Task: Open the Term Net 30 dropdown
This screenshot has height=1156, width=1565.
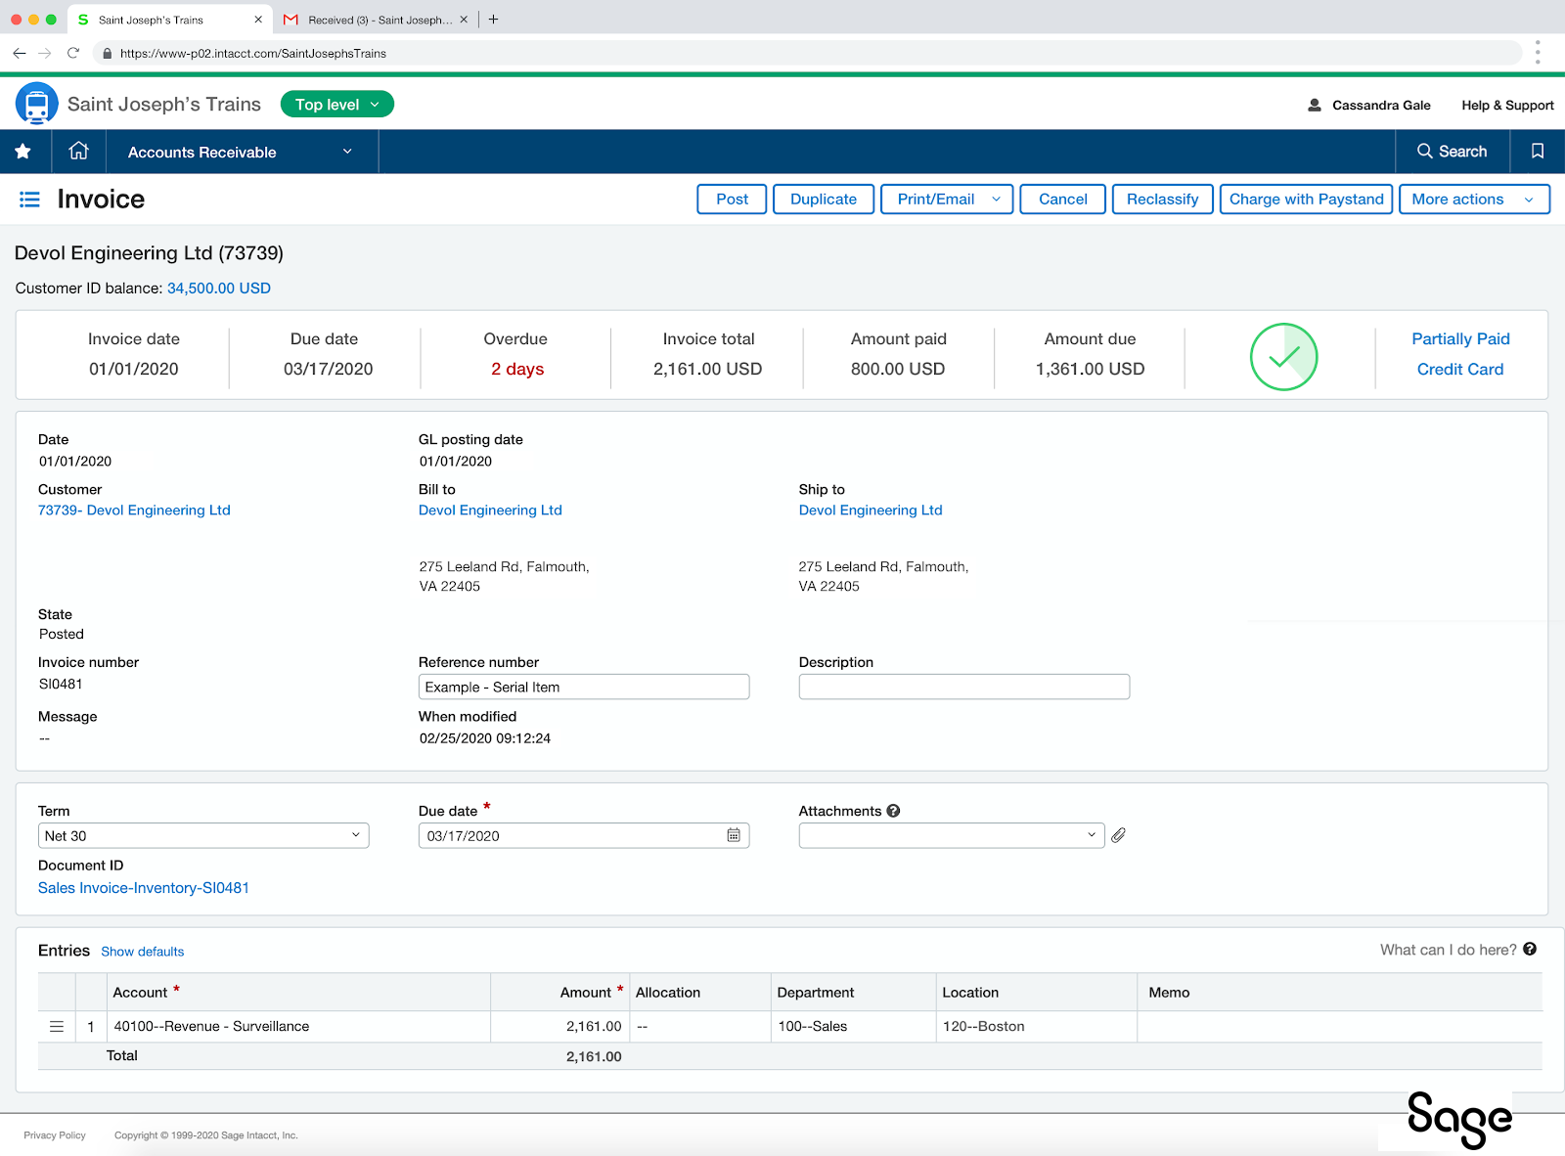Action: pyautogui.click(x=203, y=836)
